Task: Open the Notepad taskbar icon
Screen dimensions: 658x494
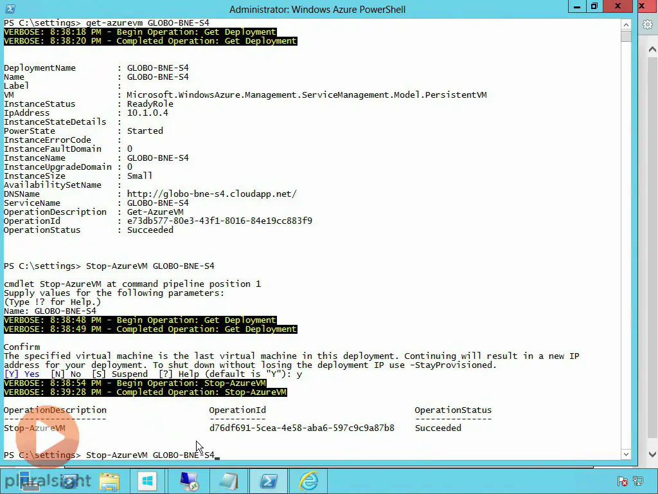Action: pyautogui.click(x=229, y=481)
